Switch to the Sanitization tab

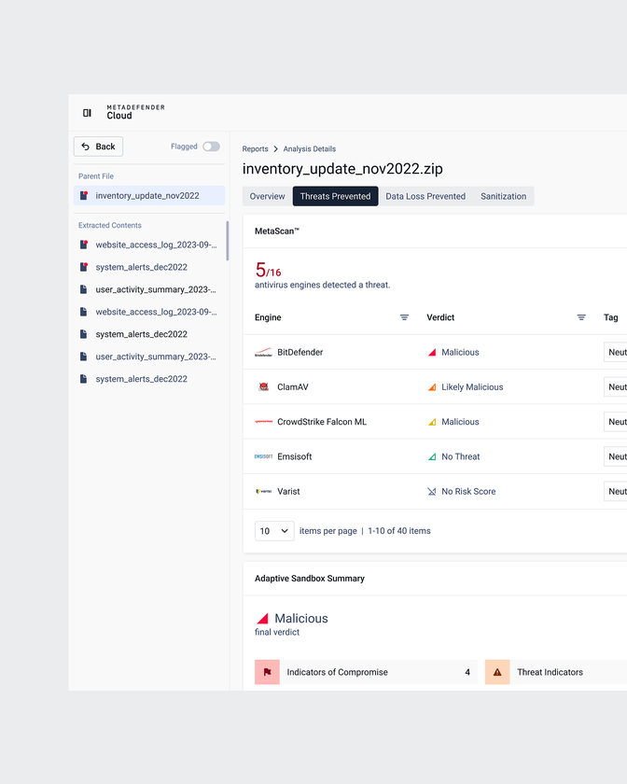pos(504,196)
